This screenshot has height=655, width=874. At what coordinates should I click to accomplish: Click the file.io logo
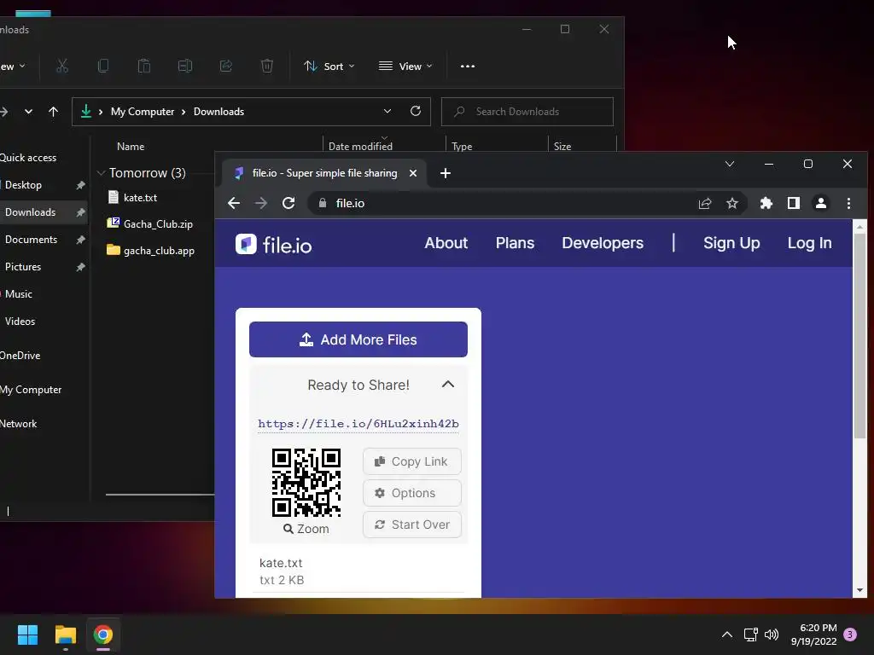[x=274, y=244]
